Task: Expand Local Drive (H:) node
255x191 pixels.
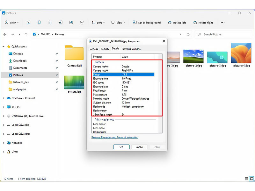Action: coord(4,134)
